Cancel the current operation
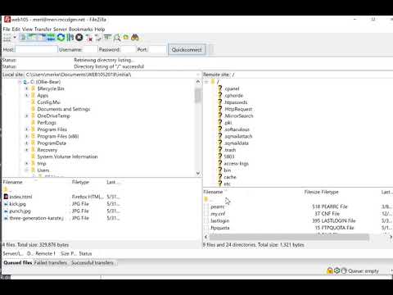Image resolution: width=393 pixels, height=295 pixels. 79,38
